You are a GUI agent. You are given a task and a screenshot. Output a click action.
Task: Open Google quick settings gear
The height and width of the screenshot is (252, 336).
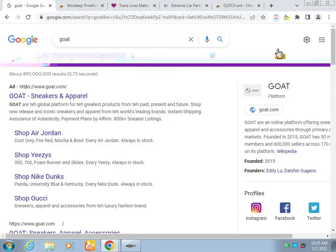(x=307, y=40)
